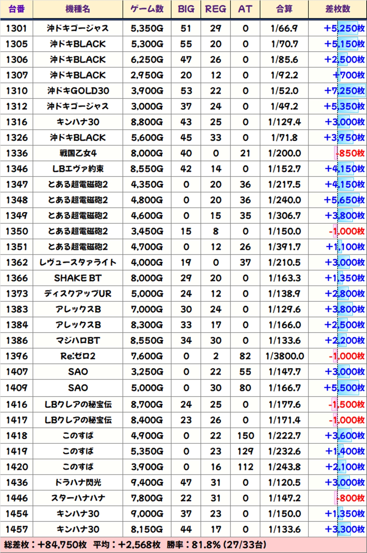Click the 台番 column header
This screenshot has height=553, width=367.
pos(16,9)
